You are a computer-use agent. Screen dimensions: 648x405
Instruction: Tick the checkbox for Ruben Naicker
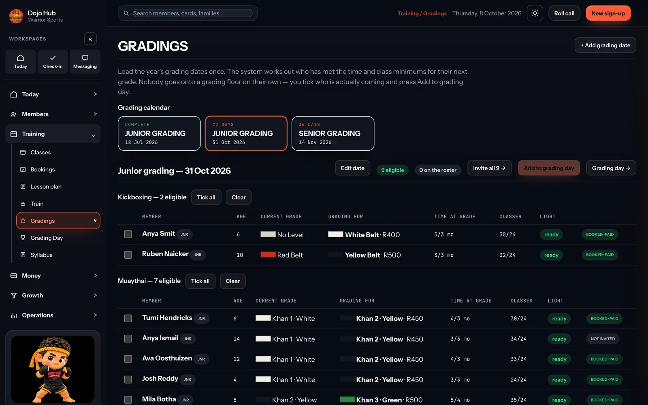click(128, 255)
